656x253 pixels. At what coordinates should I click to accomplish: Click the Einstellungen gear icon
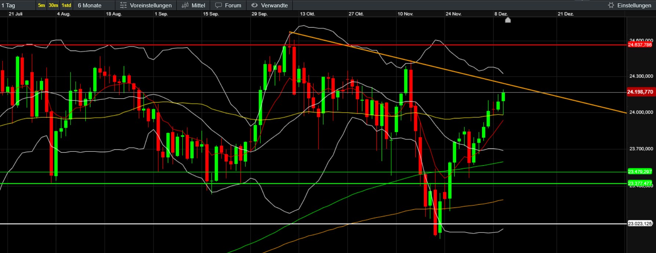tap(611, 5)
